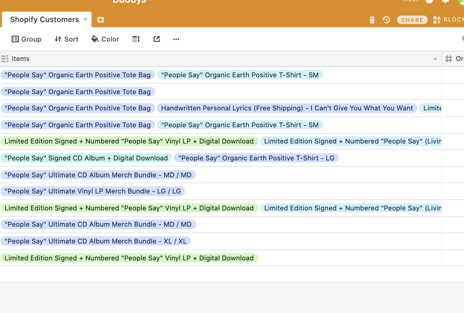Select Vinyl LP tag in last row
The width and height of the screenshot is (464, 313).
[x=129, y=258]
